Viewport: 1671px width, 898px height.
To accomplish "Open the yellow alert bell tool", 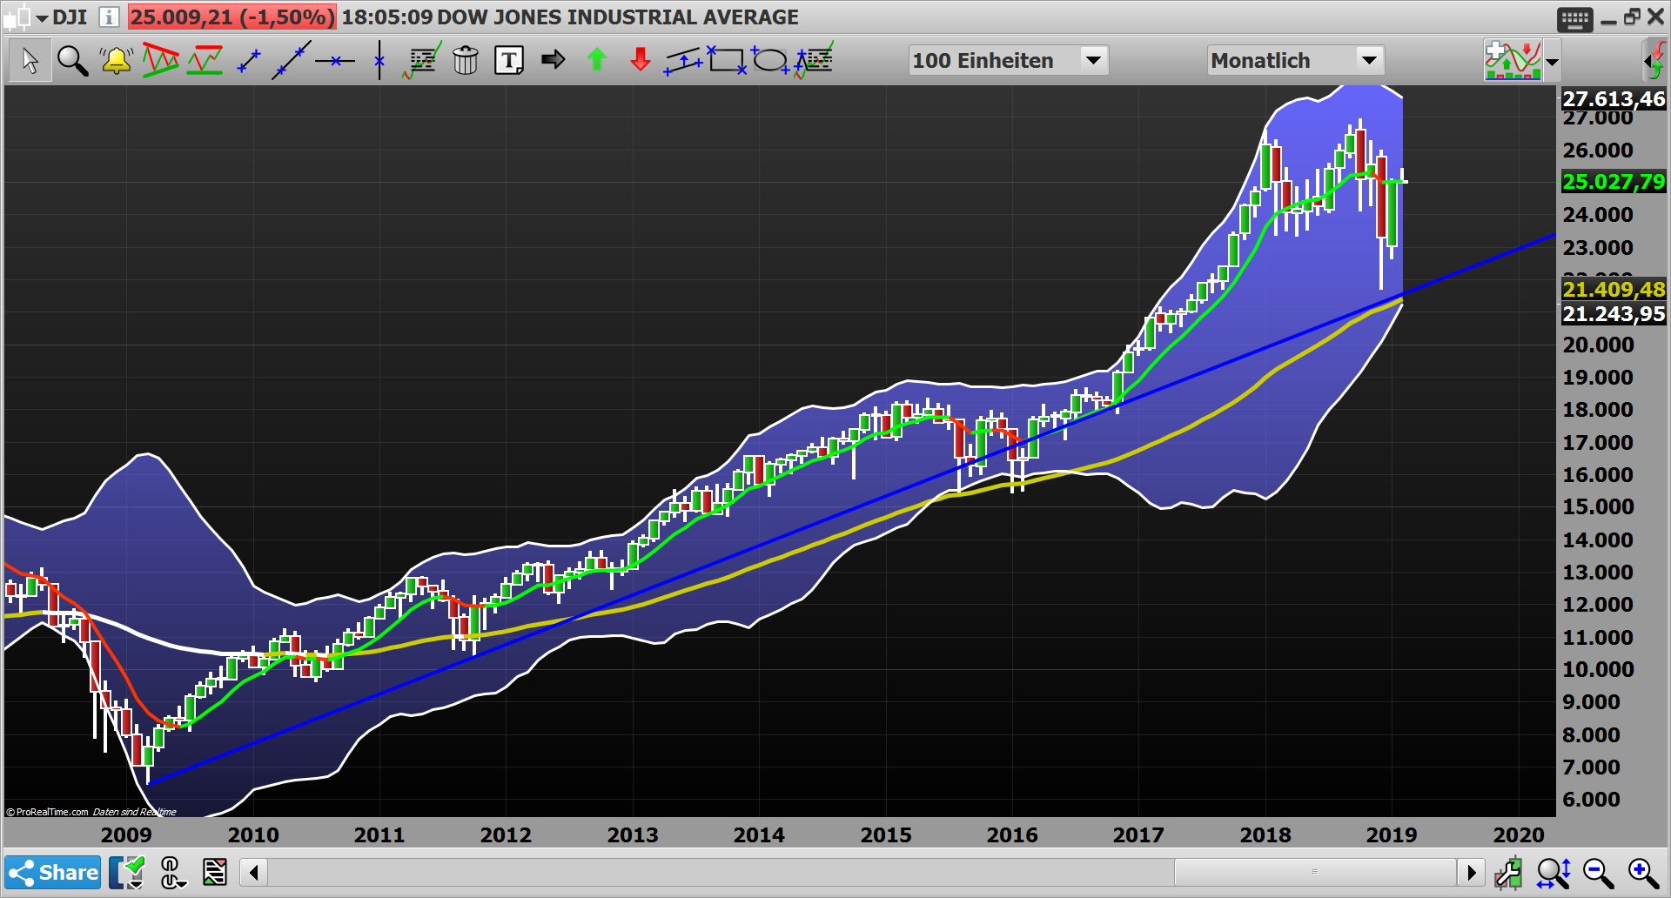I will pyautogui.click(x=116, y=61).
